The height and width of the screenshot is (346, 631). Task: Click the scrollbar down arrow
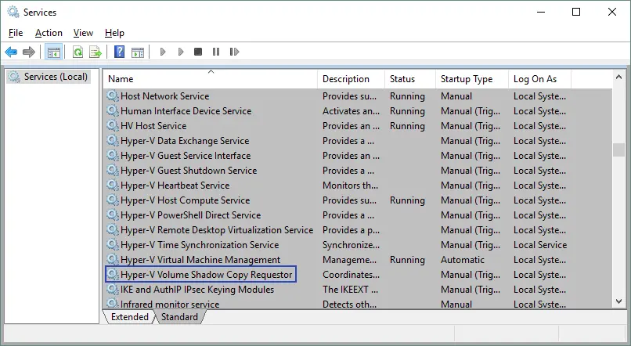click(x=619, y=301)
